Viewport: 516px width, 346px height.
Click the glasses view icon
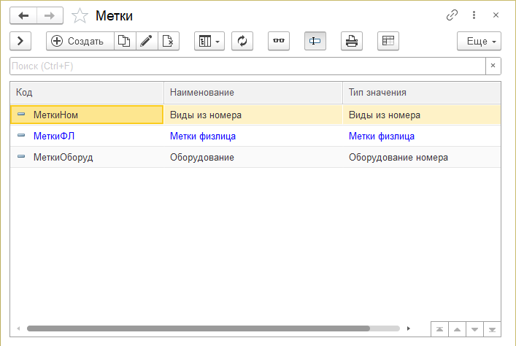tap(278, 41)
